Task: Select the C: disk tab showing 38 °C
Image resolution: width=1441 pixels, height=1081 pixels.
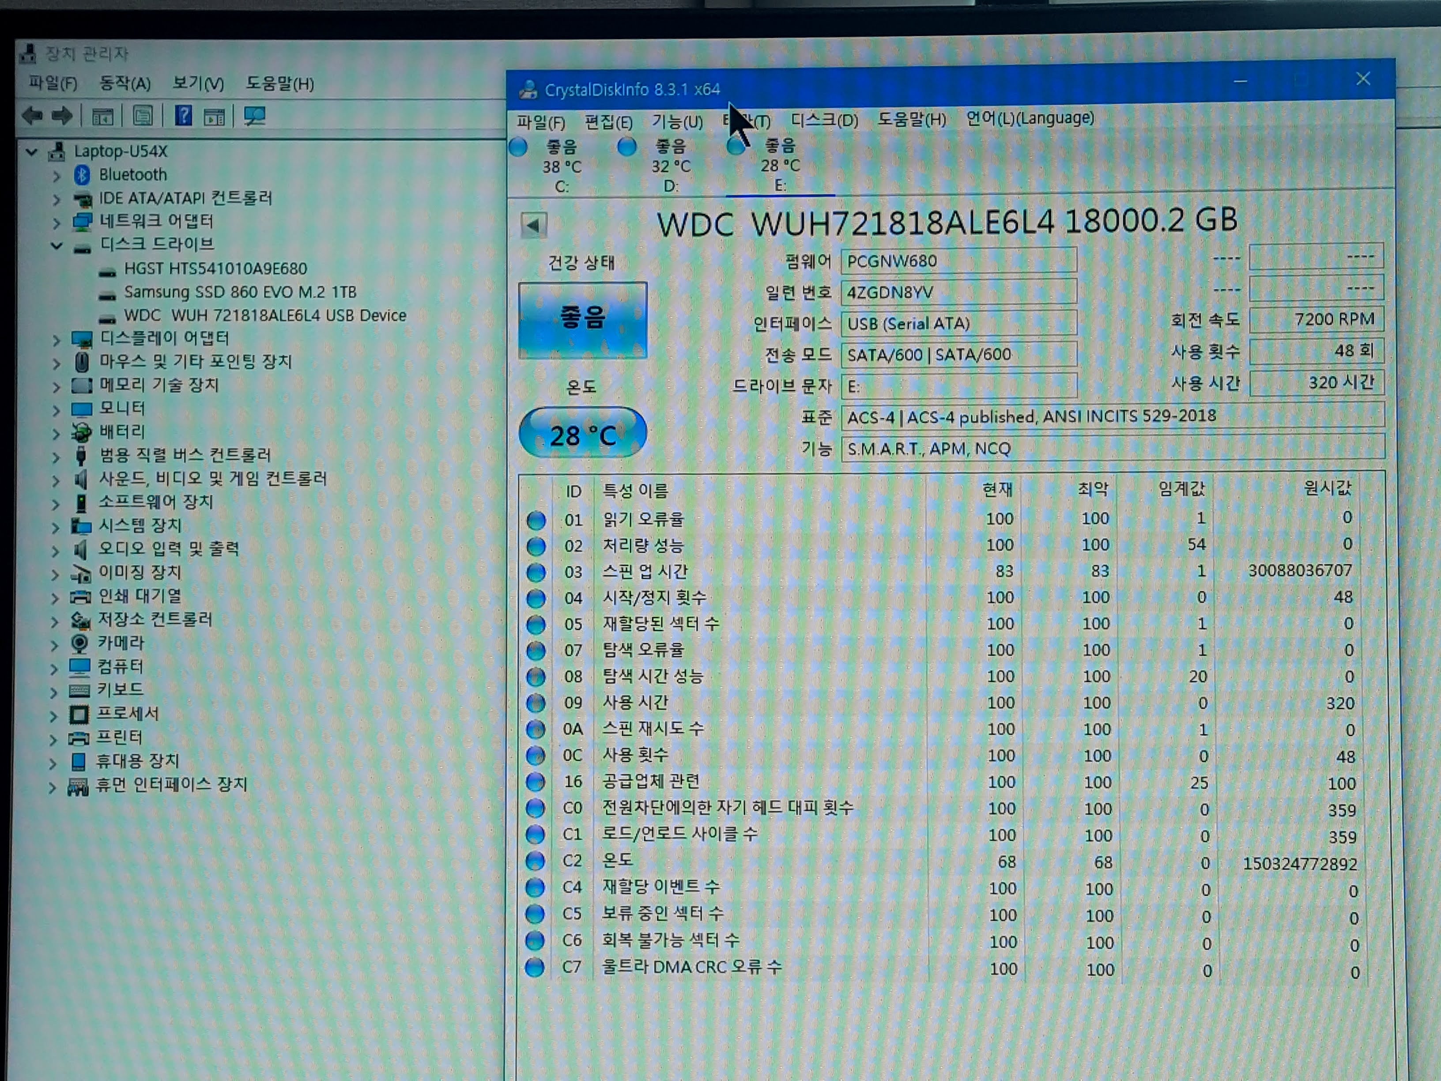Action: (x=562, y=166)
